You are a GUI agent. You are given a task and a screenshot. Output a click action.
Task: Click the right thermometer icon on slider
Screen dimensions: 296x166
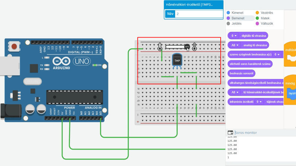tap(194, 47)
